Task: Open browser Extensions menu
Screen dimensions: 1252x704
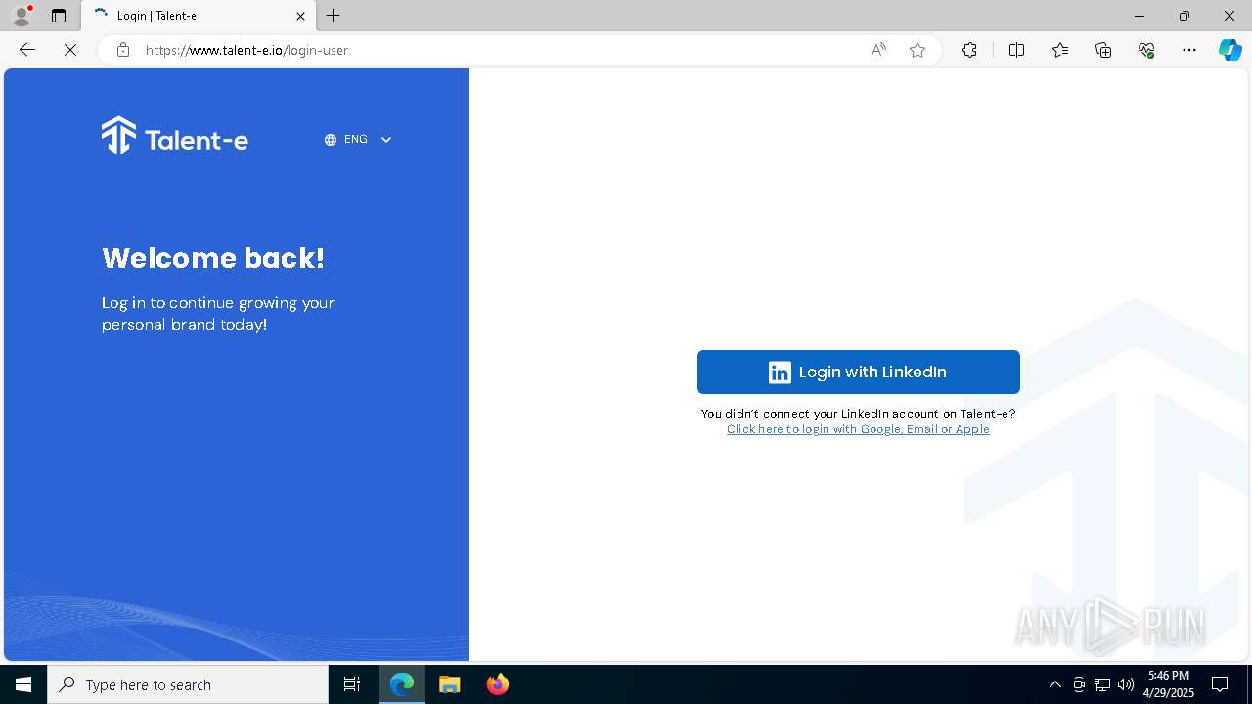Action: (969, 50)
